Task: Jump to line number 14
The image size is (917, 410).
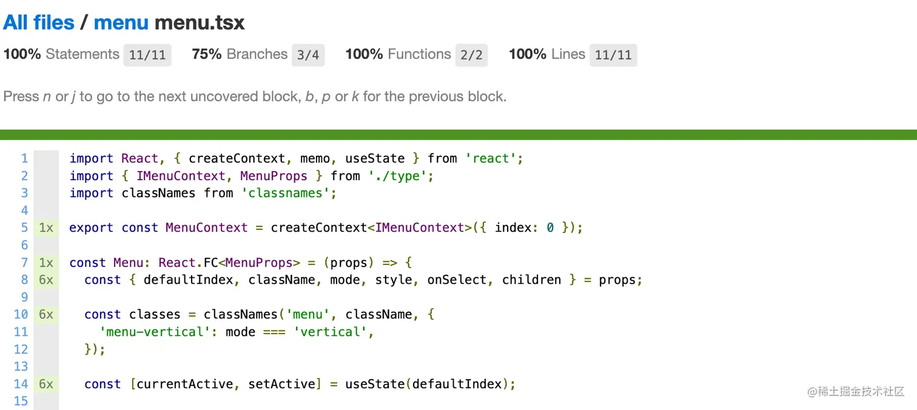Action: 21,384
